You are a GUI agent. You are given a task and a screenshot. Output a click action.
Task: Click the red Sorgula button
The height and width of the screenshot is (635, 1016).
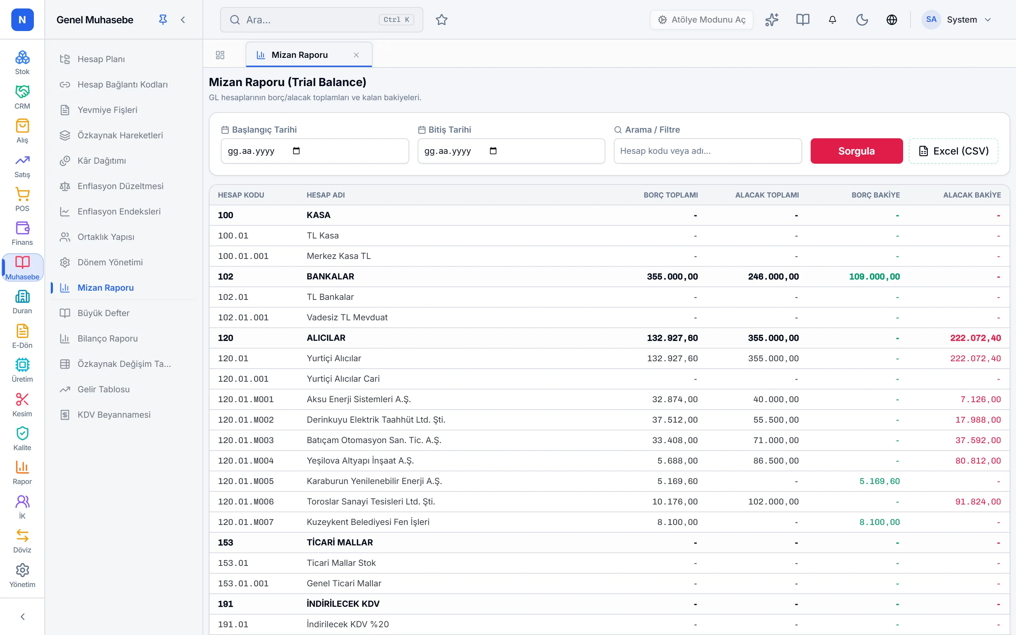857,151
